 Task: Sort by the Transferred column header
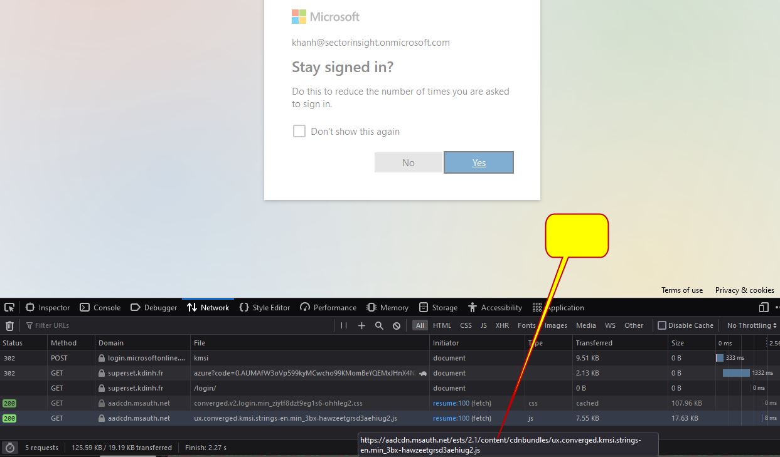click(x=620, y=343)
